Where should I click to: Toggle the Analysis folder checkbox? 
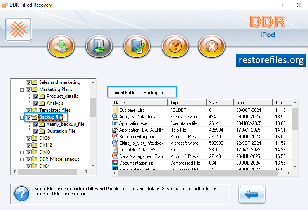tap(36, 104)
